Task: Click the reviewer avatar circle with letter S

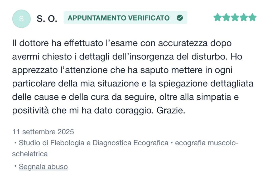Action: point(21,19)
